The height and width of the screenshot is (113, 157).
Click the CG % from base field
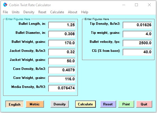[x=137, y=52]
